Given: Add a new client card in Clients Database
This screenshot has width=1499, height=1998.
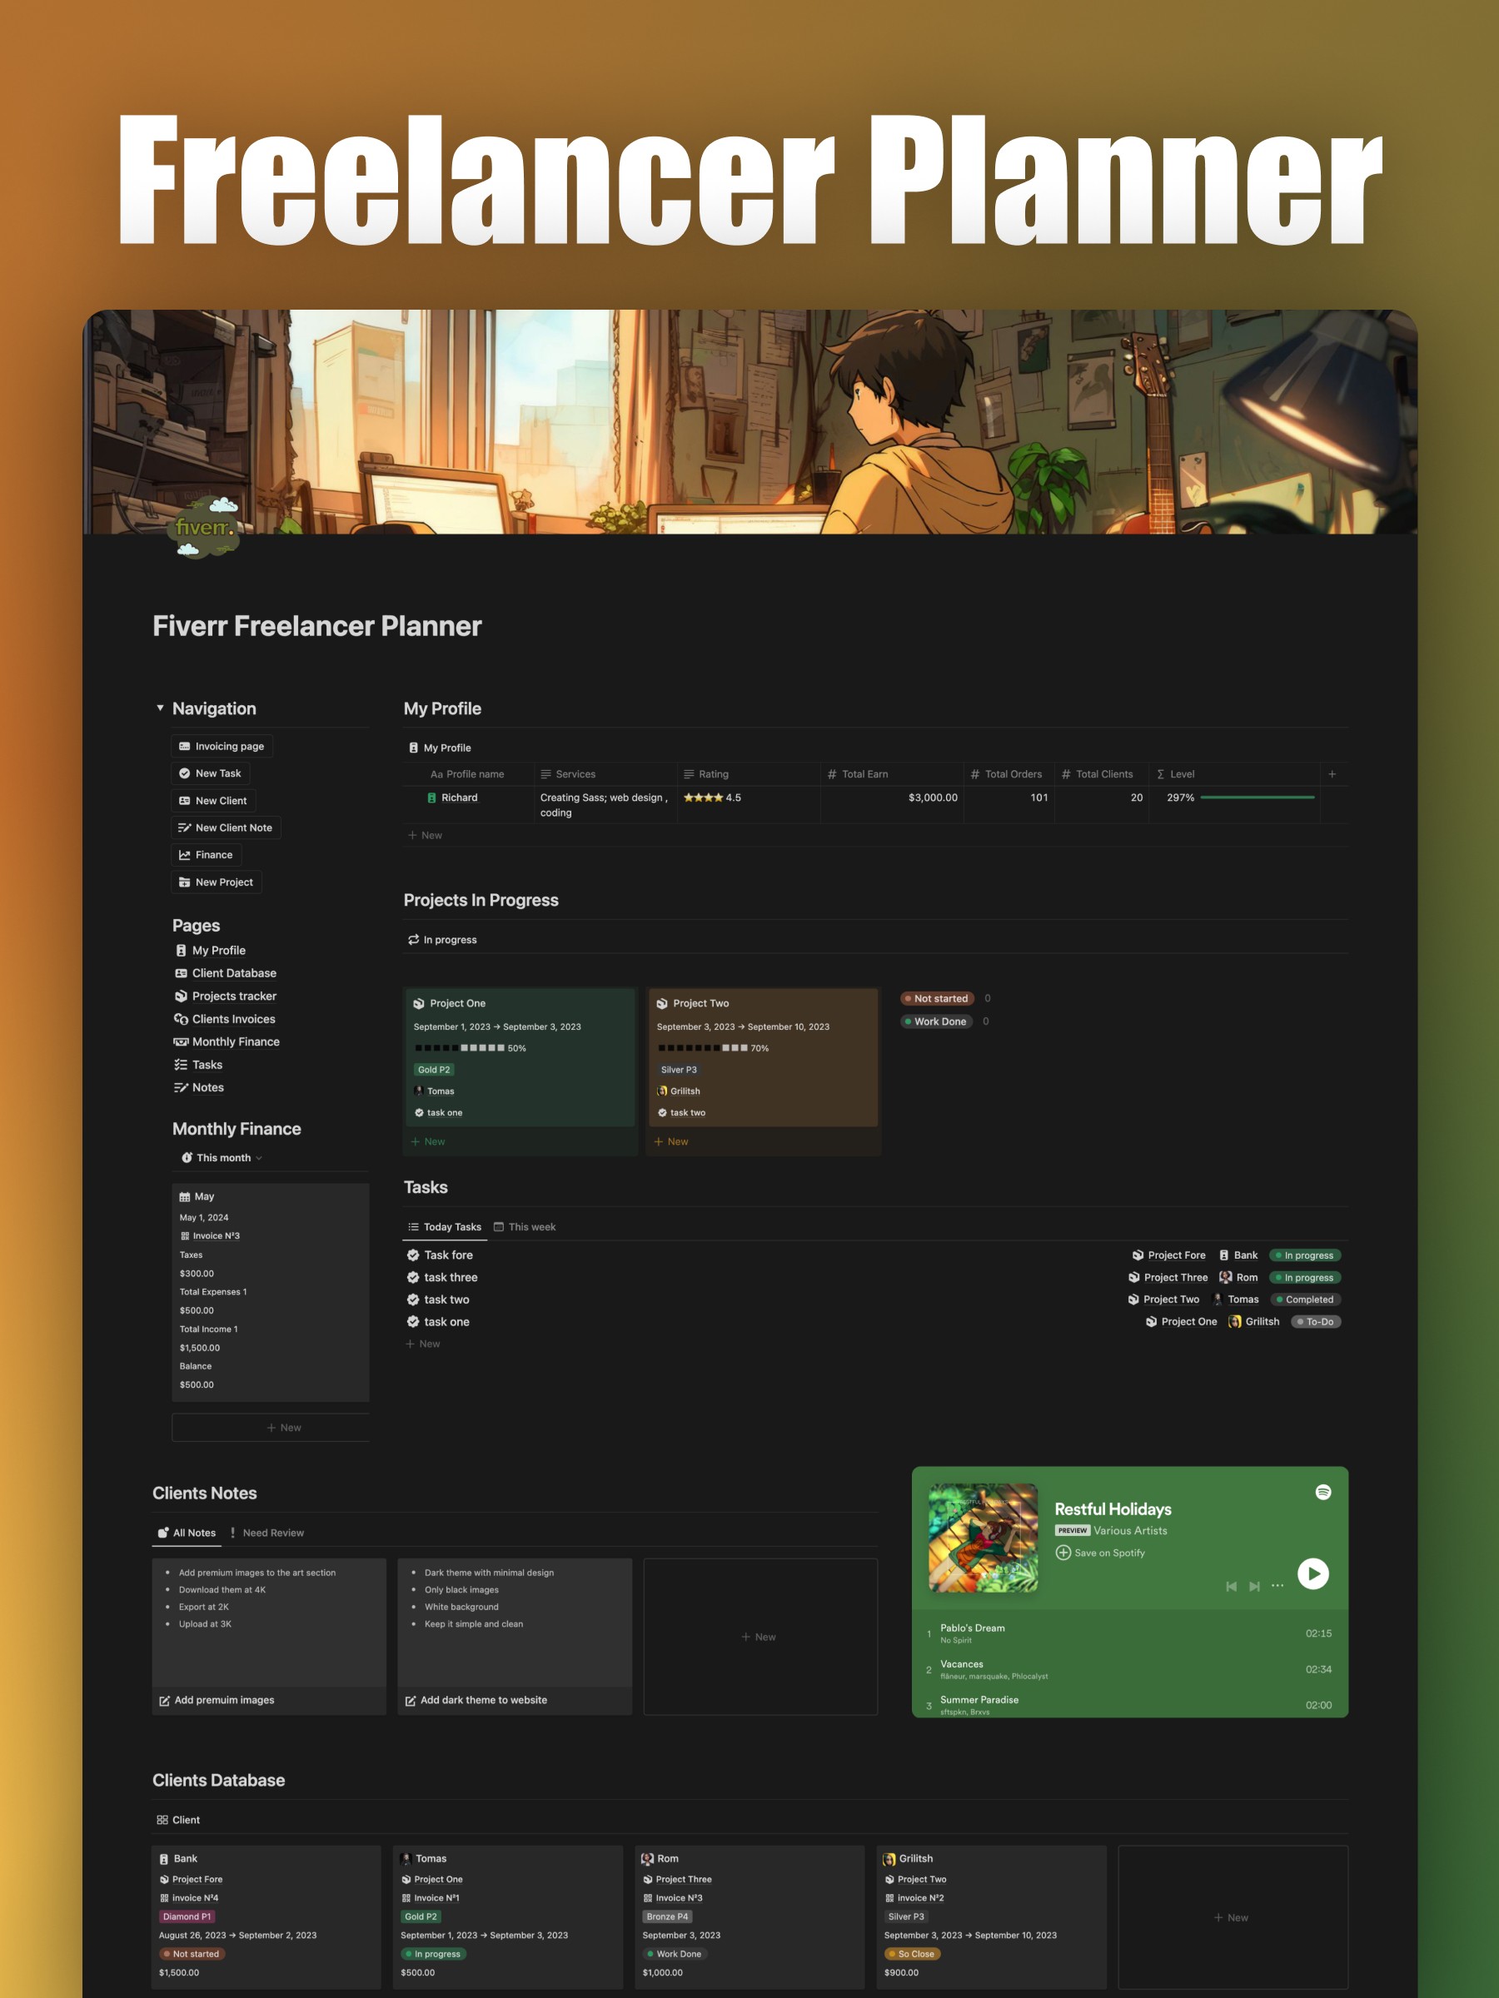Looking at the screenshot, I should coord(1233,1916).
